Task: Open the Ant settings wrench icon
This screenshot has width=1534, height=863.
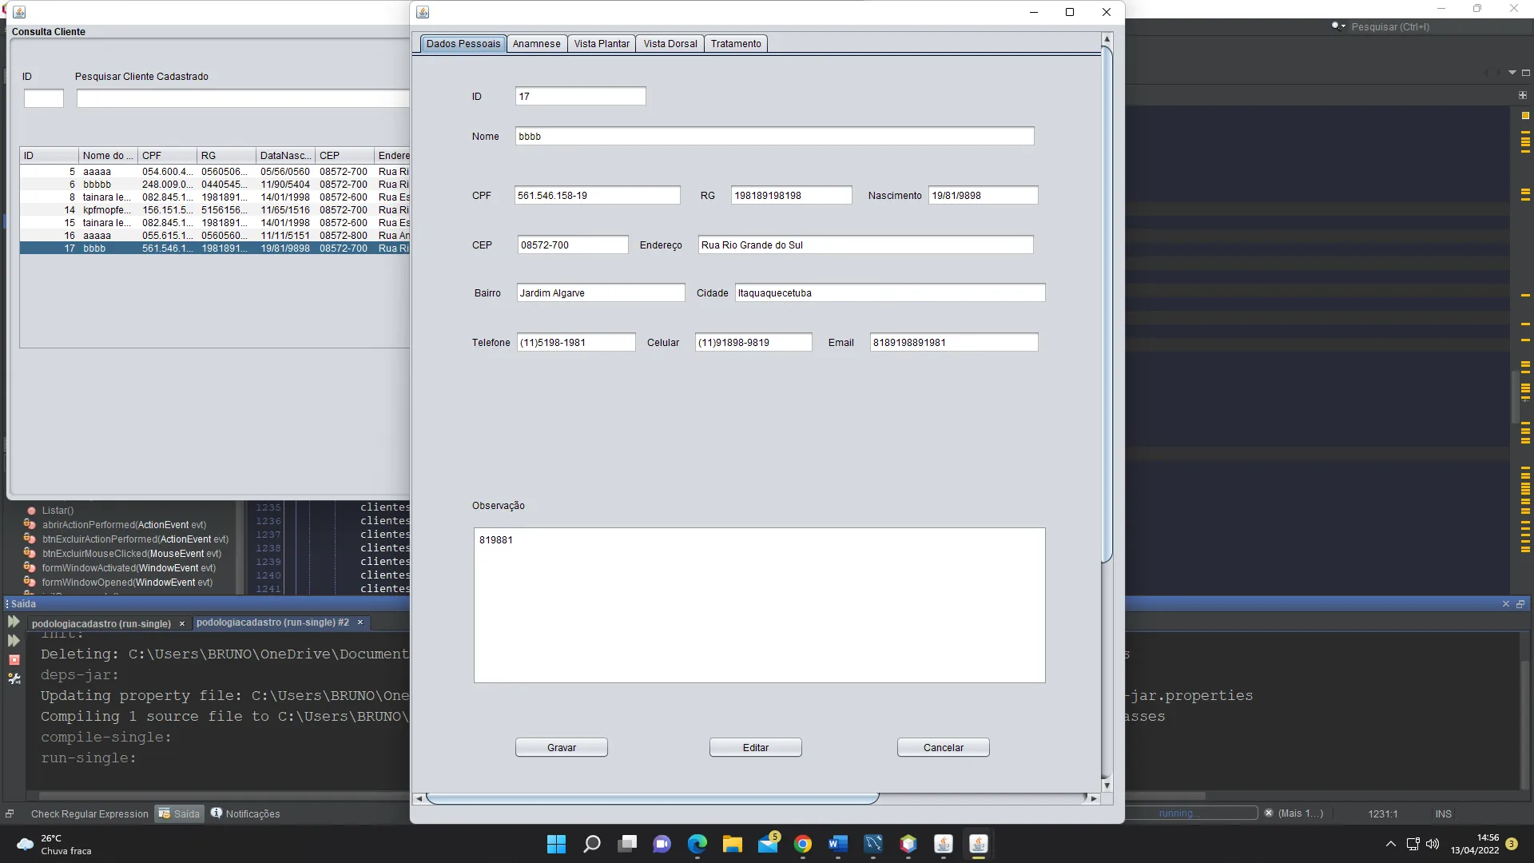Action: tap(14, 679)
